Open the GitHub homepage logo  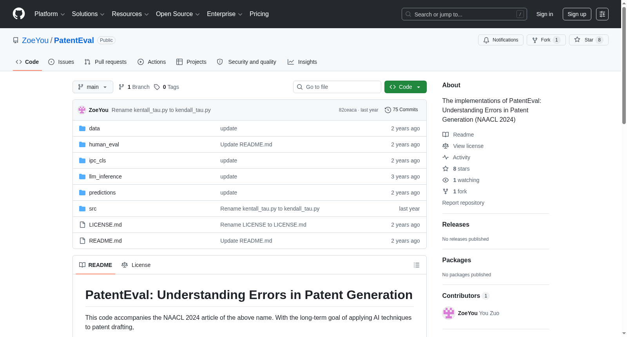point(19,14)
